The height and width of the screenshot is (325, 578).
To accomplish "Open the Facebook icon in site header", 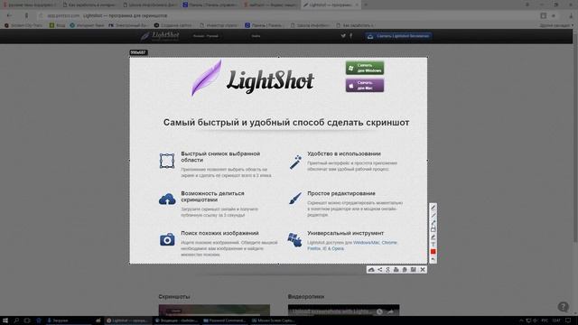I will [351, 36].
